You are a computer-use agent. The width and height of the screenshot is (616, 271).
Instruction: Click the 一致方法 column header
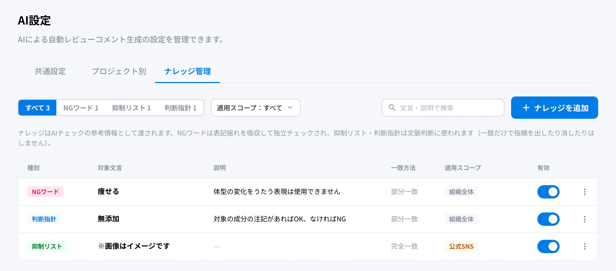(403, 168)
